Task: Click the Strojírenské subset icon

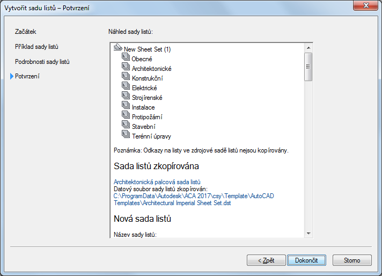Action: [127, 97]
